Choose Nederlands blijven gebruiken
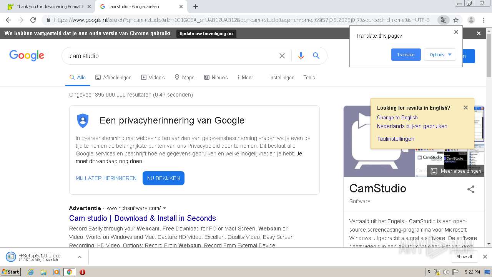The image size is (492, 277). click(x=412, y=126)
